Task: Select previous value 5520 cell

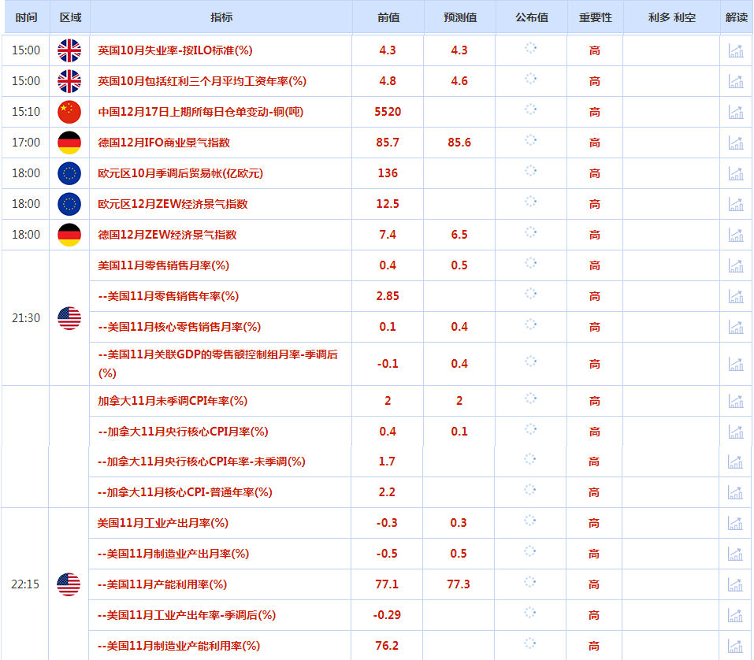Action: pyautogui.click(x=388, y=112)
